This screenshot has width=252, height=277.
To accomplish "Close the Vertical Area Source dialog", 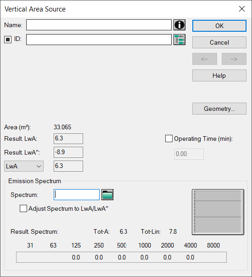I will [x=242, y=9].
